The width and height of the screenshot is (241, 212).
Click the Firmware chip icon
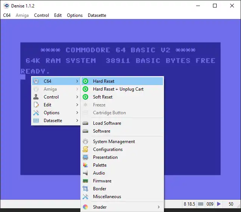click(x=85, y=181)
